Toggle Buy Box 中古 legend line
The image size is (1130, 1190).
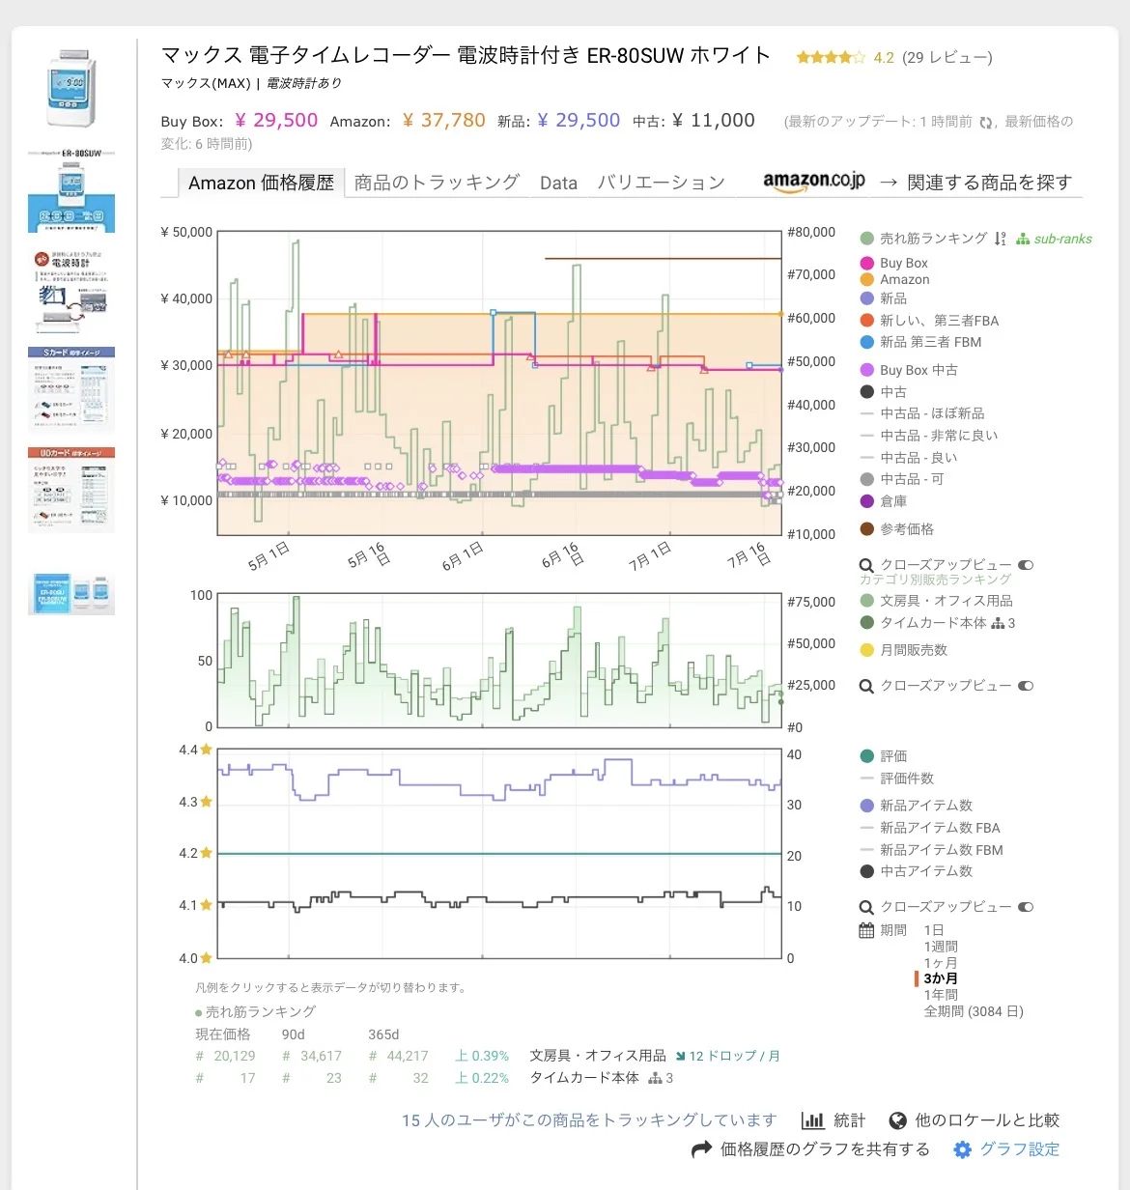909,370
